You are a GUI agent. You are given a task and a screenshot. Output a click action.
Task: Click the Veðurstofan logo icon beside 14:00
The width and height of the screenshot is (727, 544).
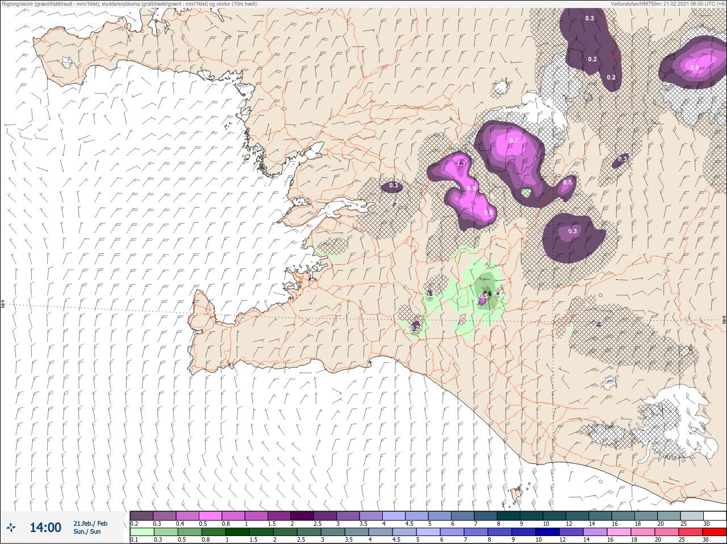click(11, 528)
